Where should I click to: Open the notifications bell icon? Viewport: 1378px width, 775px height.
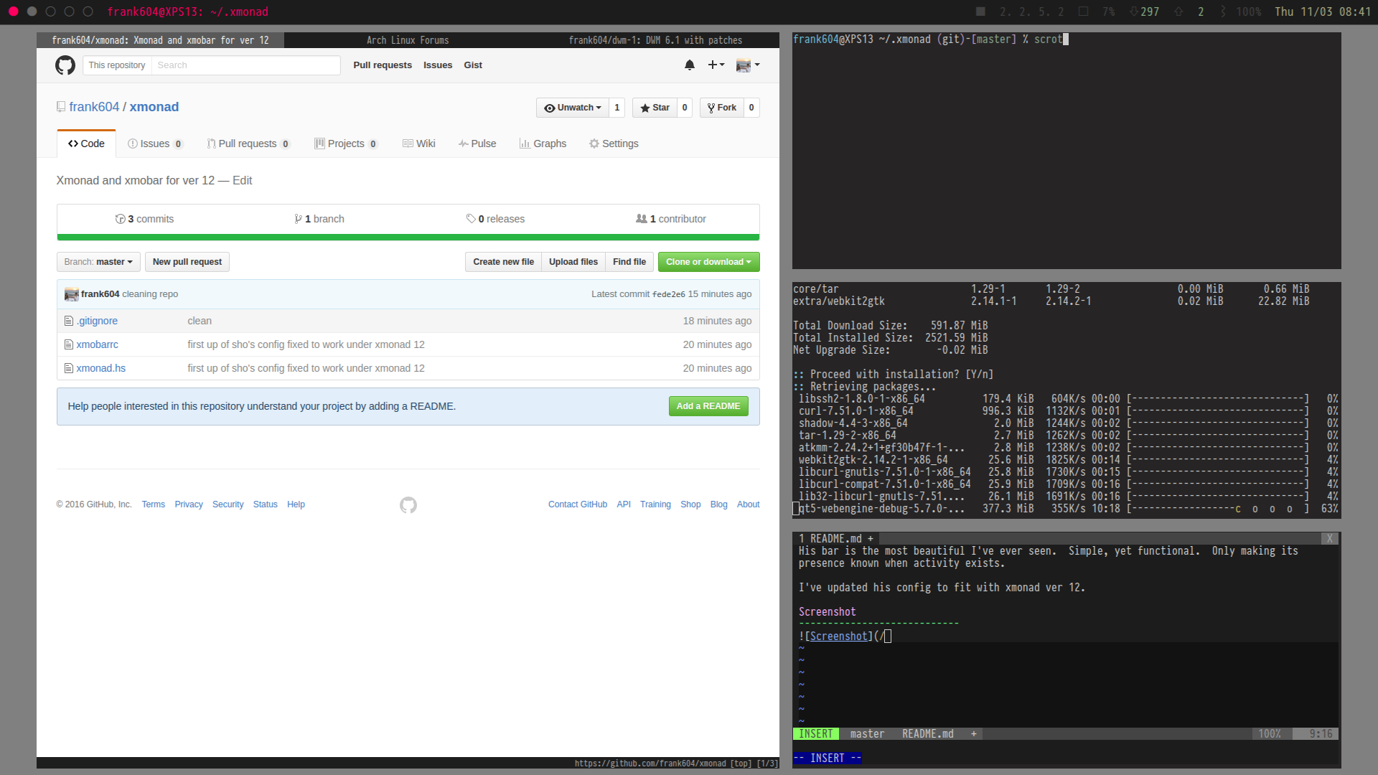coord(690,65)
